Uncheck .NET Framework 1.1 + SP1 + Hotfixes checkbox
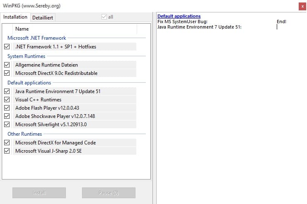This screenshot has height=204, width=307. [x=7, y=46]
